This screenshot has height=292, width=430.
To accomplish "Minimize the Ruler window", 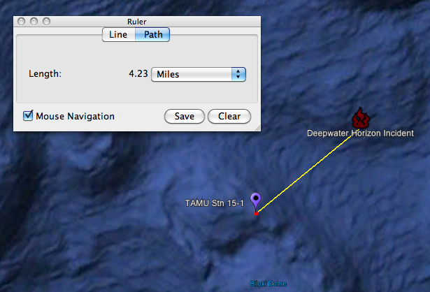I will tap(34, 22).
